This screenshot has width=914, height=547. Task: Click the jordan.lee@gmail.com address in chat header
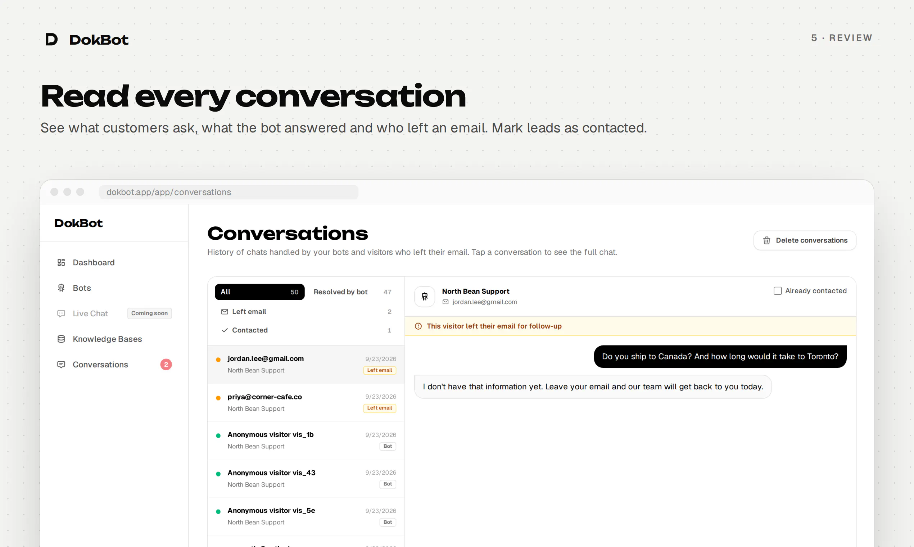tap(485, 302)
